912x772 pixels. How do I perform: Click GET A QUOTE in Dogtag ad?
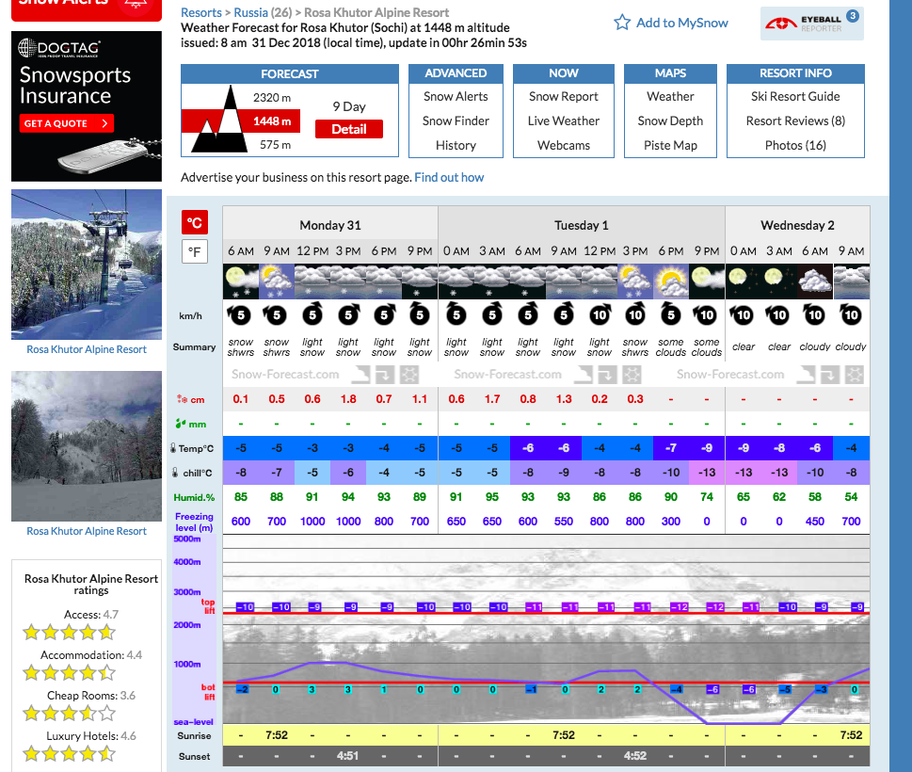pos(66,123)
